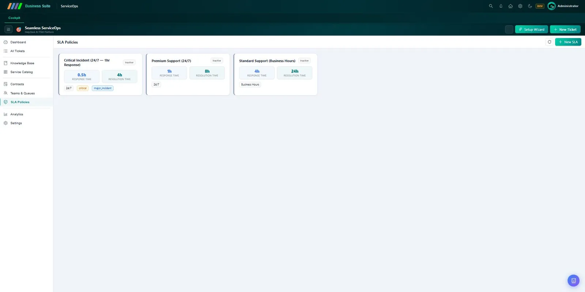This screenshot has width=585, height=292.
Task: Click the DEV environment badge
Action: (x=540, y=6)
